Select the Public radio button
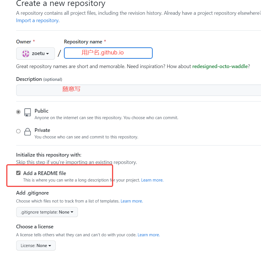261x255 pixels. [x=18, y=111]
